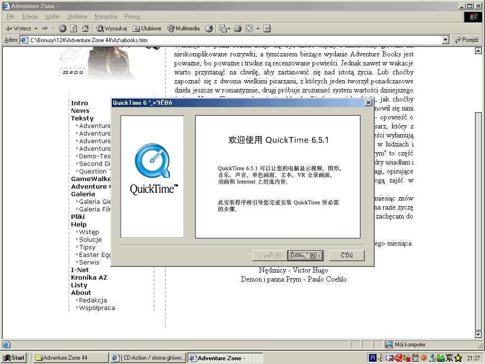Open the Narzędzia menu
This screenshot has height=364, width=485.
click(x=106, y=17)
